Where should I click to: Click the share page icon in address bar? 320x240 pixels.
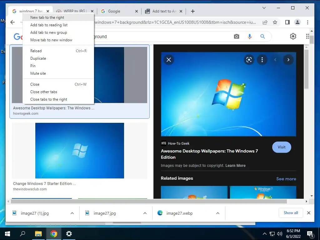tap(265, 22)
